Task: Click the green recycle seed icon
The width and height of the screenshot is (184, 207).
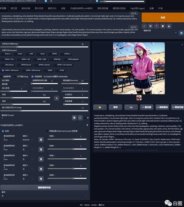Action: click(x=80, y=117)
